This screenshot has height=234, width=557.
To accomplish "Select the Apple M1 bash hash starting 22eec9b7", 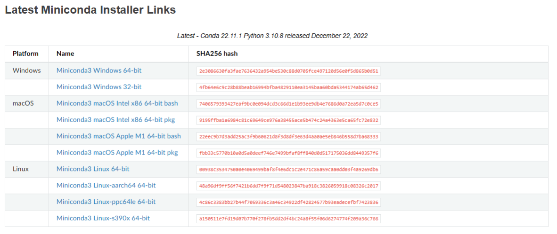I will [289, 137].
